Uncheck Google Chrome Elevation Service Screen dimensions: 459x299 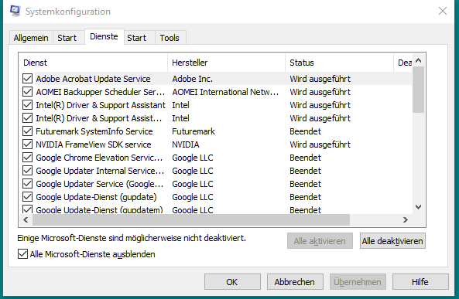point(28,158)
